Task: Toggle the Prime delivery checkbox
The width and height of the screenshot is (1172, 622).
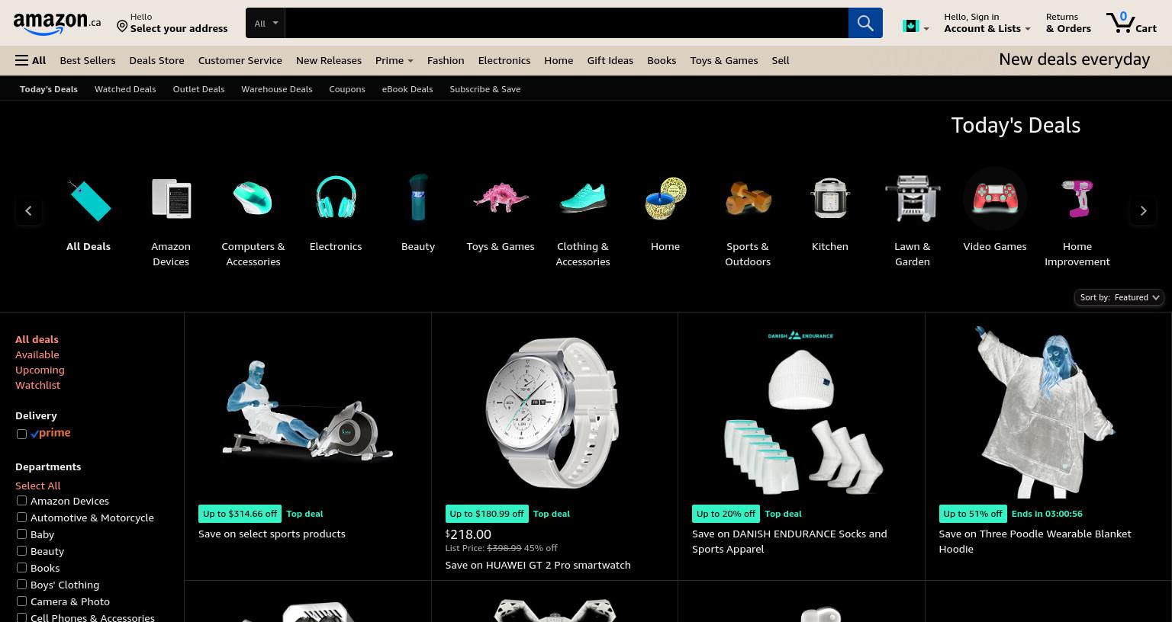Action: coord(21,434)
